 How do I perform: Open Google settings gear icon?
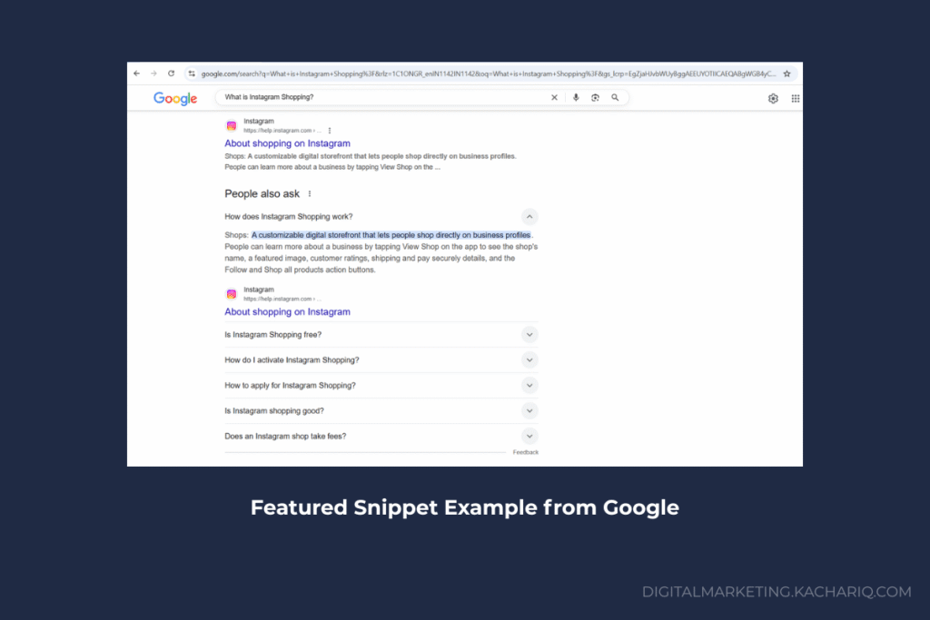click(773, 98)
